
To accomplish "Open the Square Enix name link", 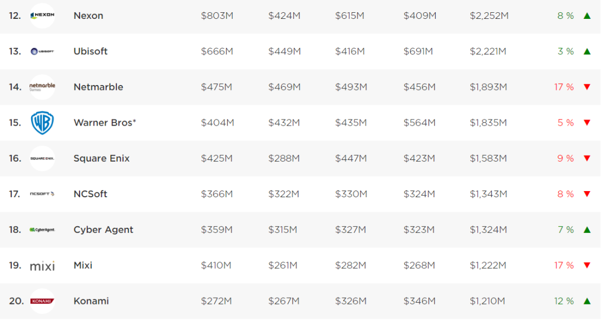I will pyautogui.click(x=102, y=158).
